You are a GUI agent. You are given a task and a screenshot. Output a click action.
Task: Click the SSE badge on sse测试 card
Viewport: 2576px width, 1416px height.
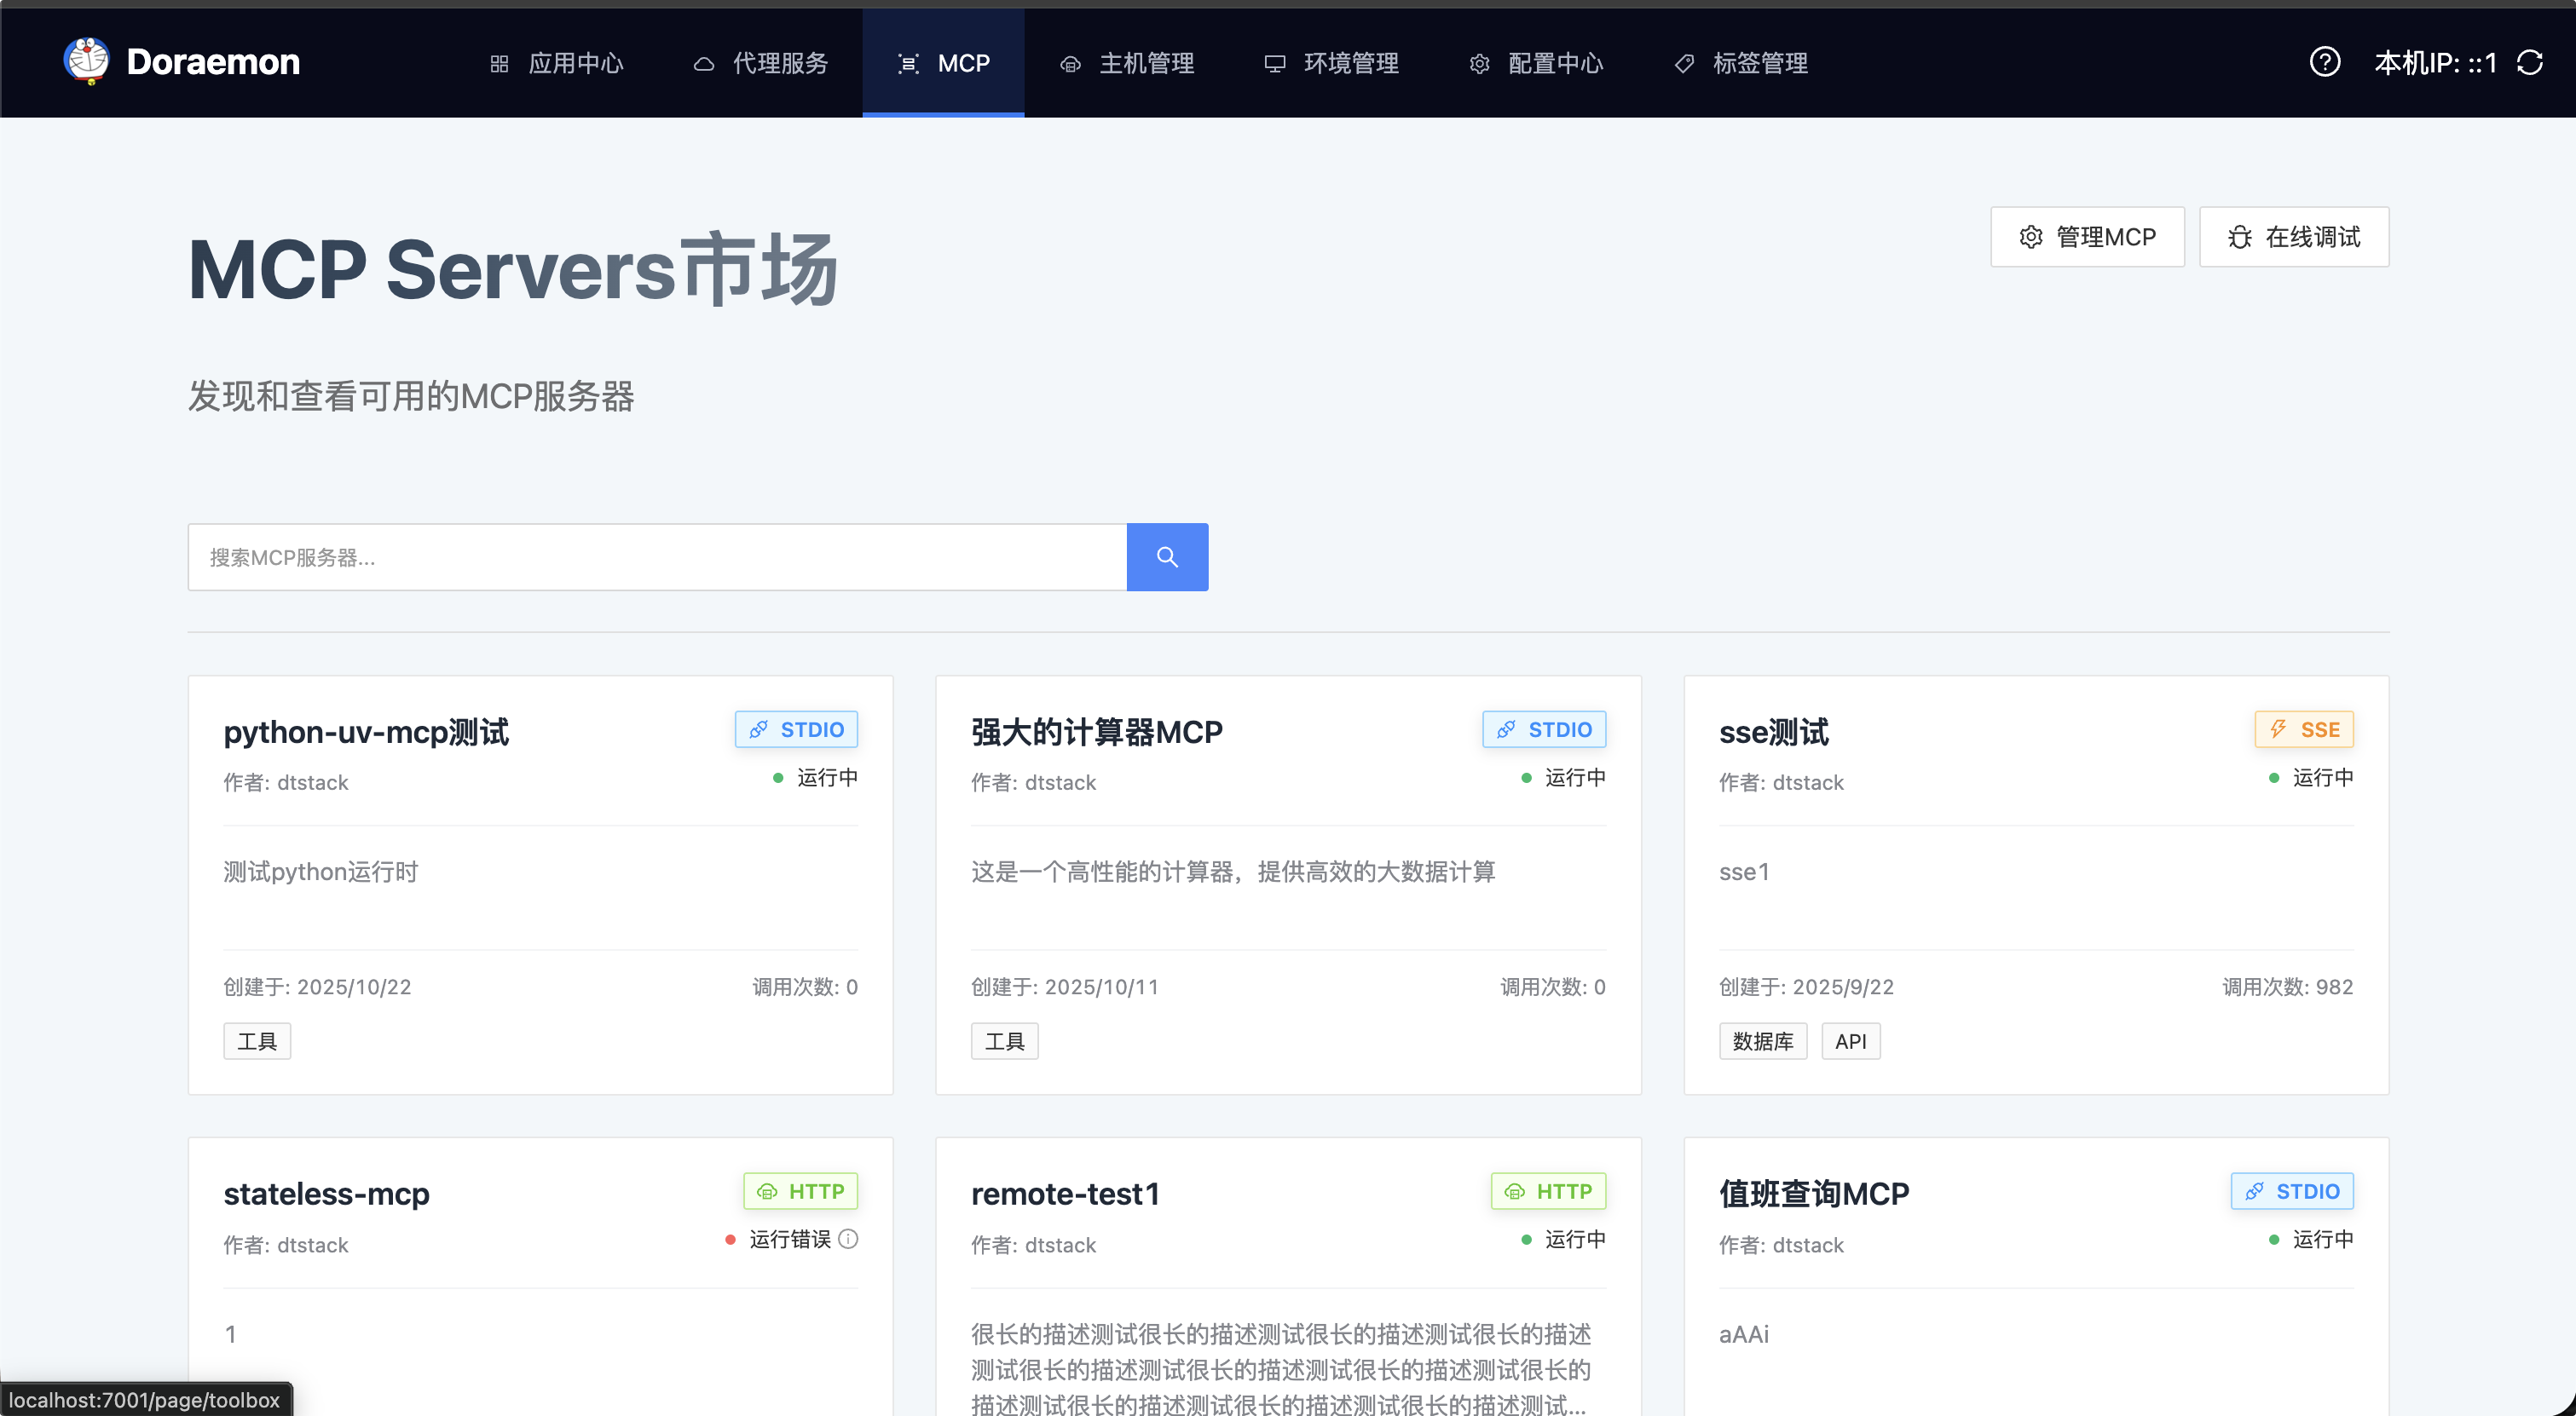[x=2303, y=729]
